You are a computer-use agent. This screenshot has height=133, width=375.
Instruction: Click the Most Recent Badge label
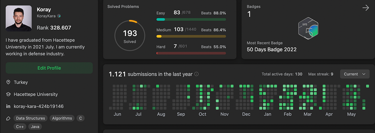tap(264, 43)
